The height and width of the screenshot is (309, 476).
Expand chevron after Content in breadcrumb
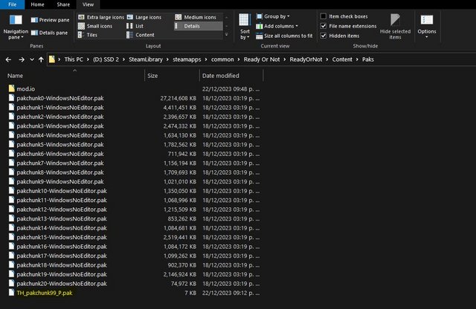[357, 59]
